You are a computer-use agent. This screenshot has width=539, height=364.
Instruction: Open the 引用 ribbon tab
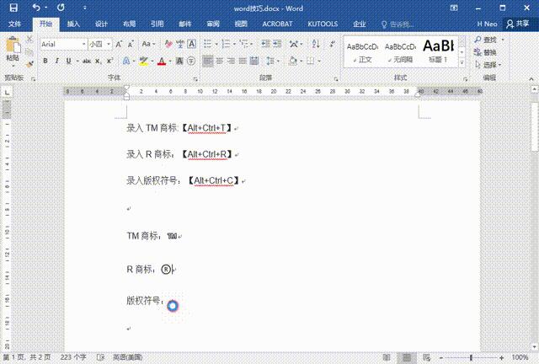(157, 24)
